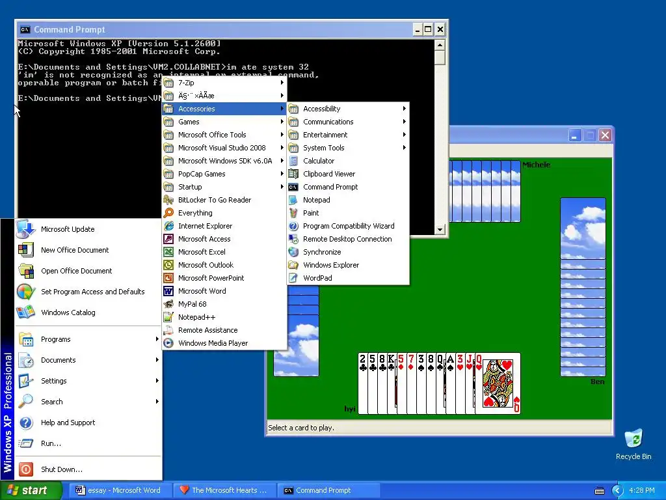666x500 pixels.
Task: Open Documents in the Start menu
Action: tap(88, 360)
